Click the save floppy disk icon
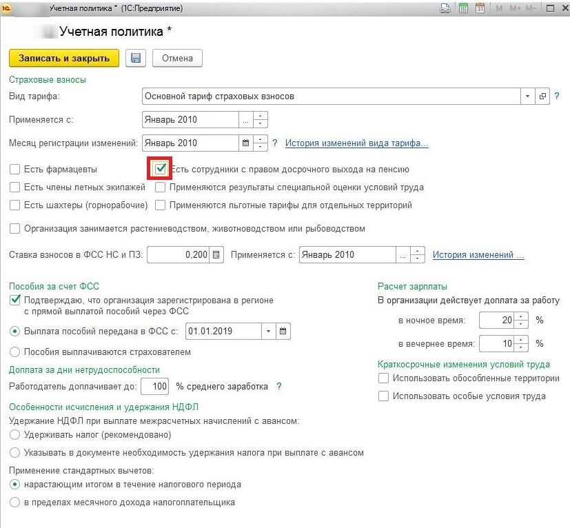The height and width of the screenshot is (528, 570). point(136,58)
